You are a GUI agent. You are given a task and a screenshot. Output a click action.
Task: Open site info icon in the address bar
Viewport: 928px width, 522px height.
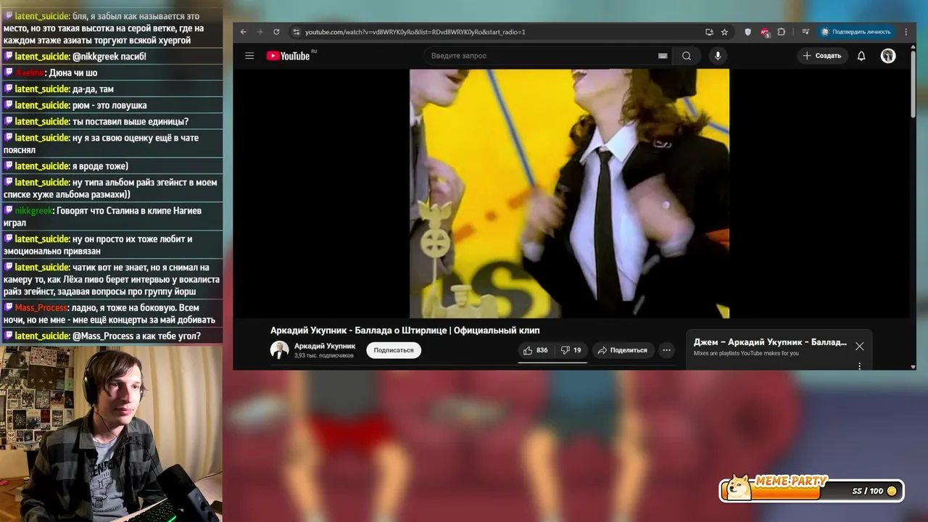point(296,32)
